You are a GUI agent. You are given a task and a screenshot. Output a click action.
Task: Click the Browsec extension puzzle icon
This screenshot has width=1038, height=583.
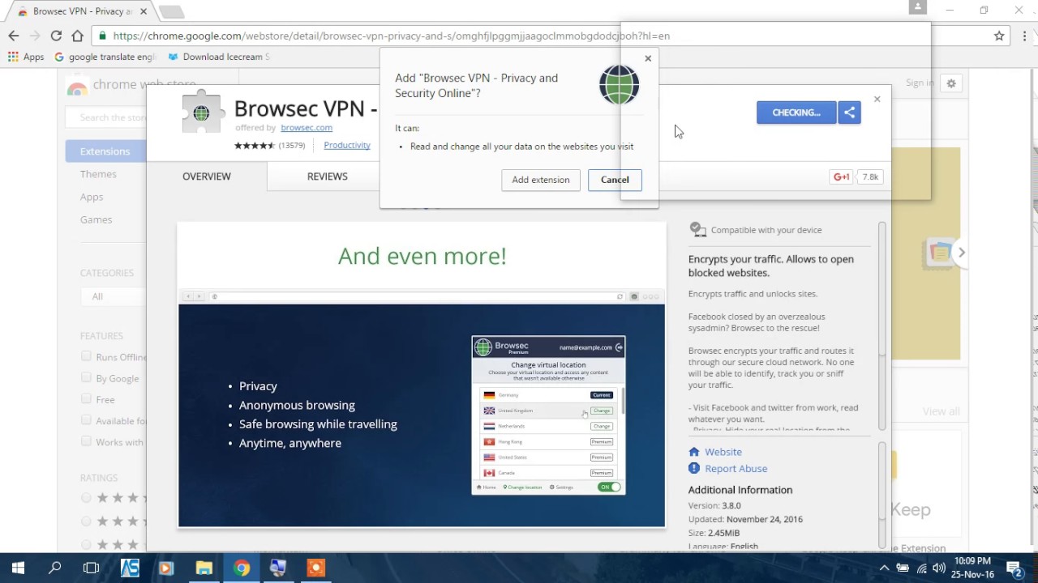pos(202,113)
